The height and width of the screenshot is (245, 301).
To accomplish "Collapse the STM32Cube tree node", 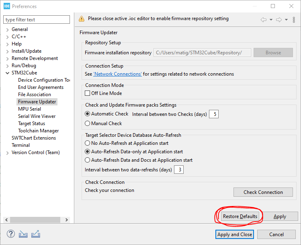I will 8,73.
